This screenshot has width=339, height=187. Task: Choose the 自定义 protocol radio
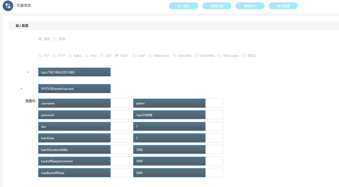pyautogui.click(x=244, y=56)
